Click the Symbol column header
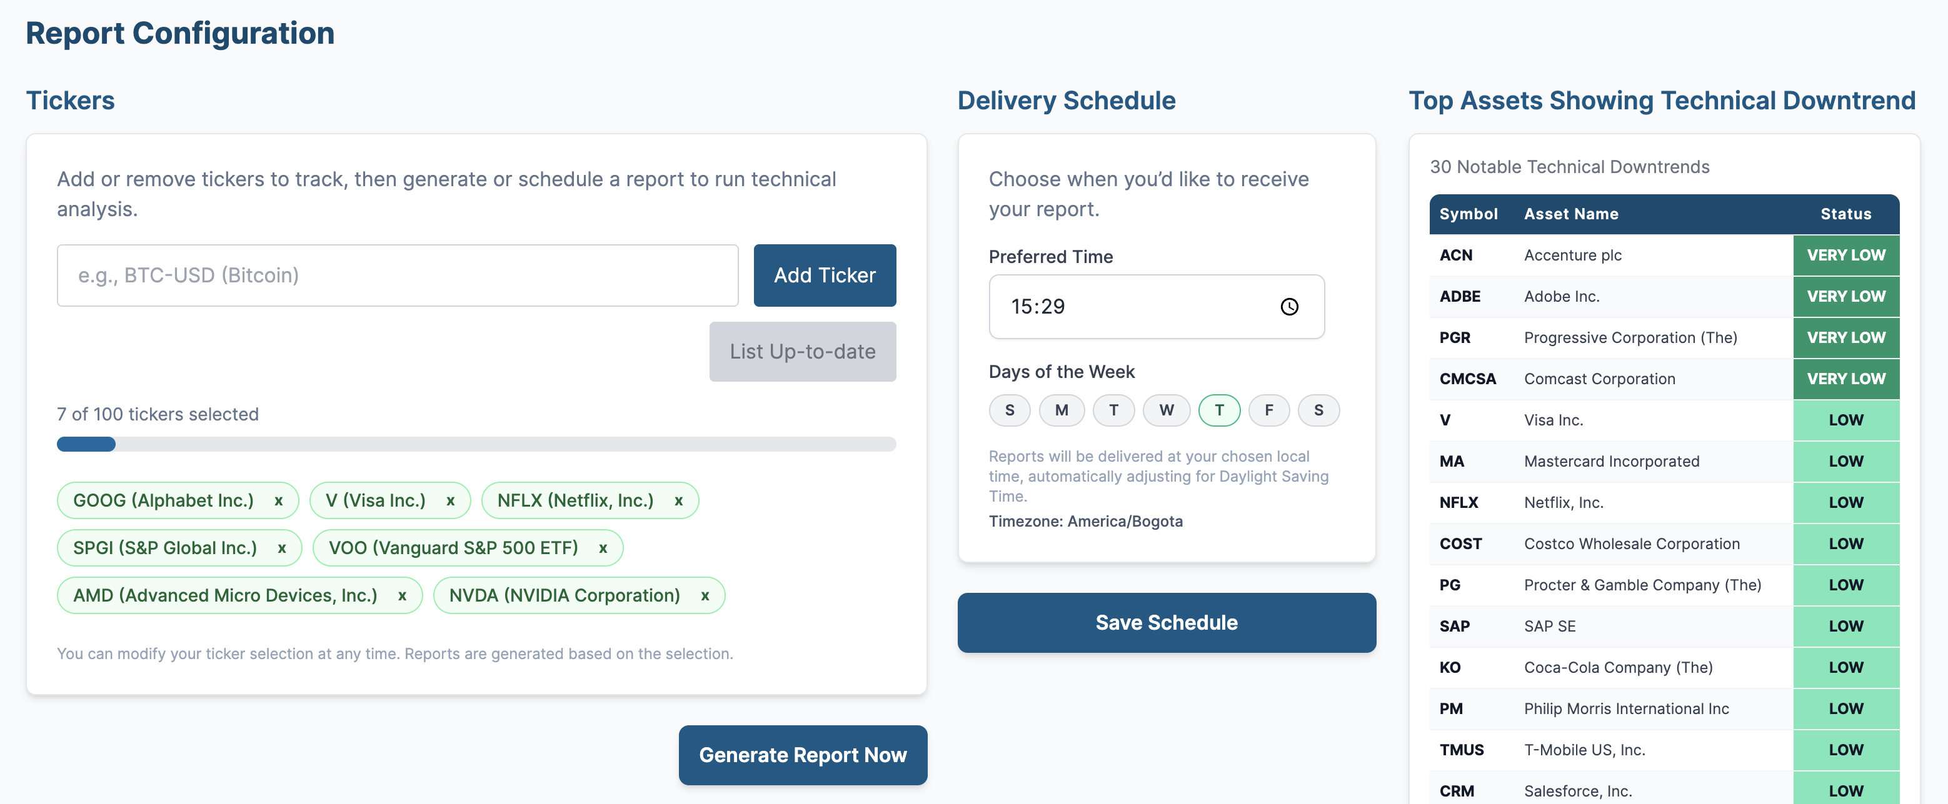The image size is (1948, 804). 1468,214
